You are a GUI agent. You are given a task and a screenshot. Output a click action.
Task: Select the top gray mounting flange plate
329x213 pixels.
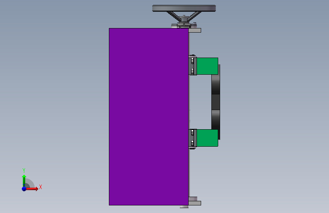(195, 30)
